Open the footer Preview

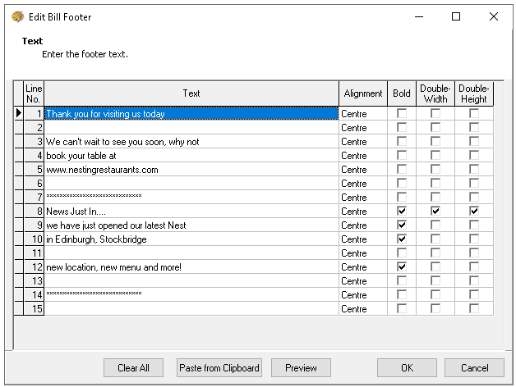[301, 368]
